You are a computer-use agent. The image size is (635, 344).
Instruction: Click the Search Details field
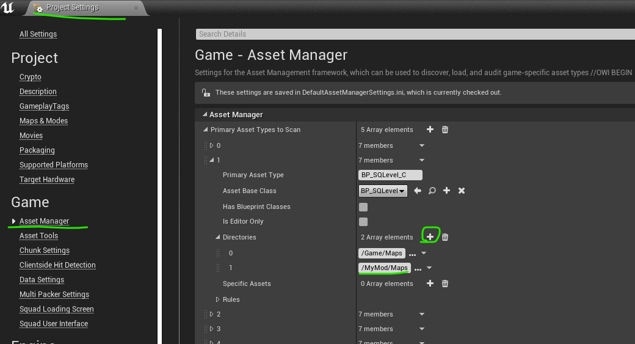[415, 34]
